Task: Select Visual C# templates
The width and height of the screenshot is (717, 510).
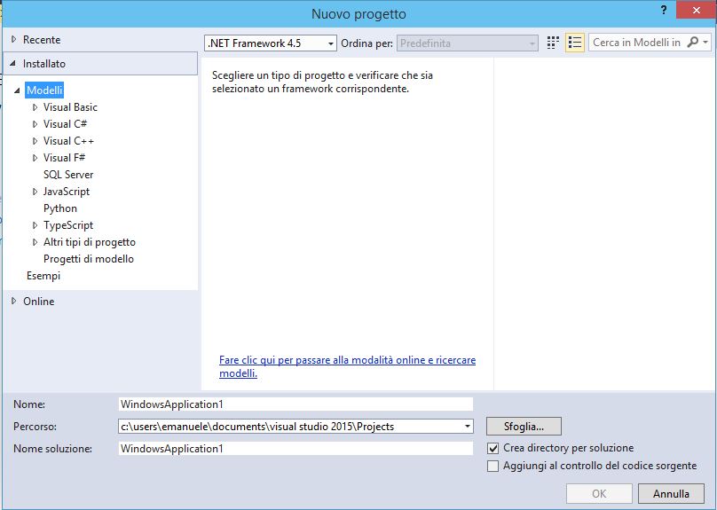Action: tap(65, 124)
